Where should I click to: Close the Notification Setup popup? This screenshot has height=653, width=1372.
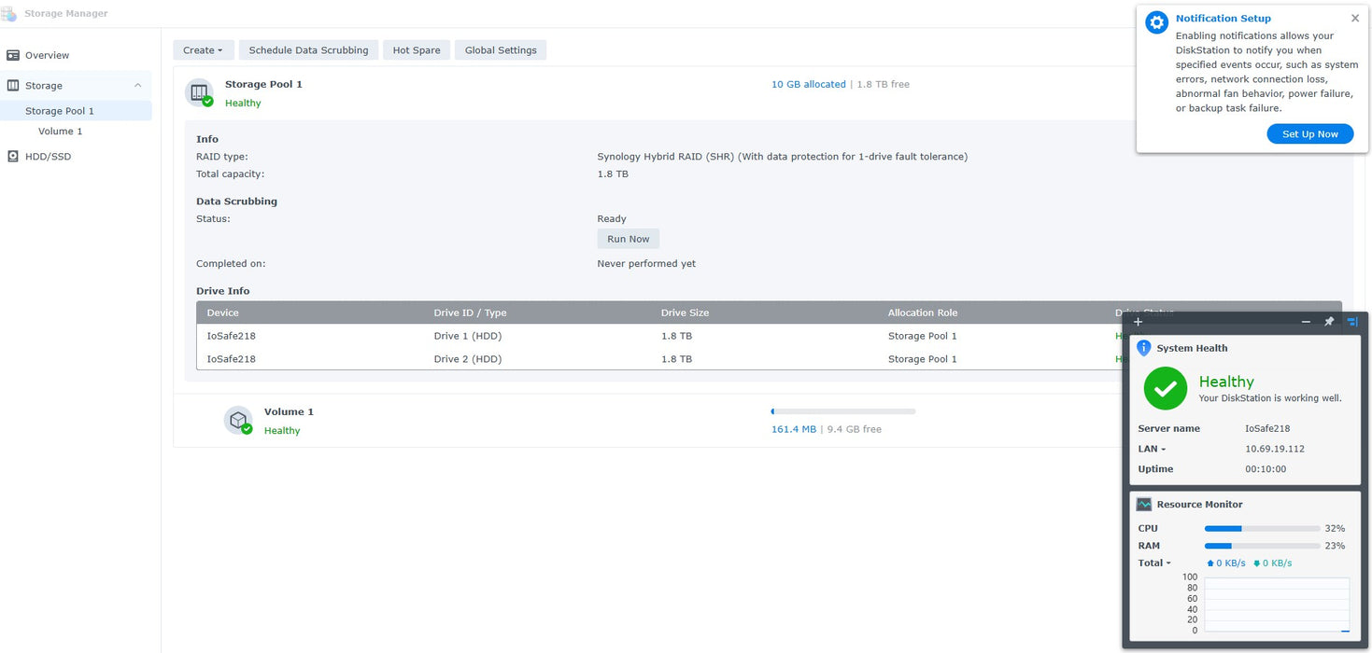point(1355,18)
